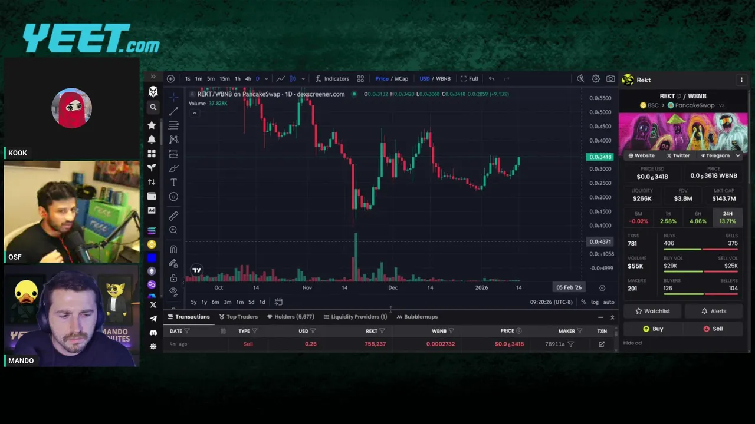
Task: Open chart type dropdown arrow
Action: point(303,78)
